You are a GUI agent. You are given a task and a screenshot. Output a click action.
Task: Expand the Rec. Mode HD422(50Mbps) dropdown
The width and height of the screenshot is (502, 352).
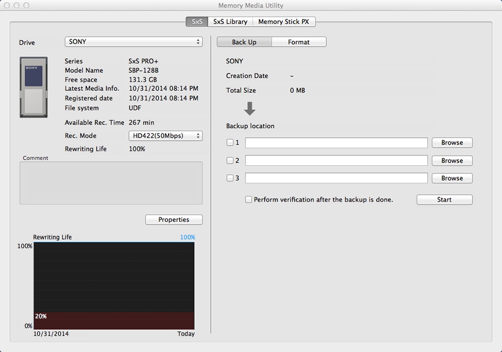tap(166, 136)
